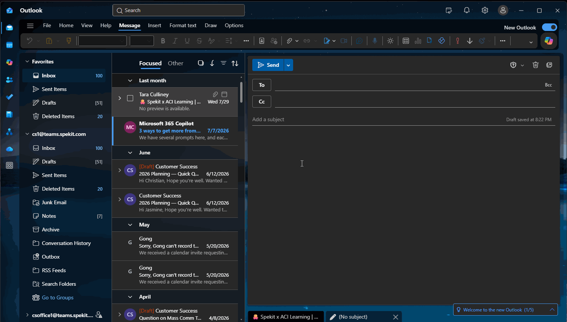Click the Check Names icon
Screen dimensions: 567x322
pyautogui.click(x=274, y=41)
